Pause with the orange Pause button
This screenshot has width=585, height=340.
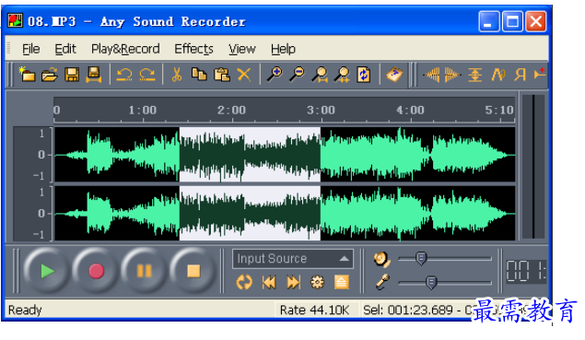[x=145, y=271]
